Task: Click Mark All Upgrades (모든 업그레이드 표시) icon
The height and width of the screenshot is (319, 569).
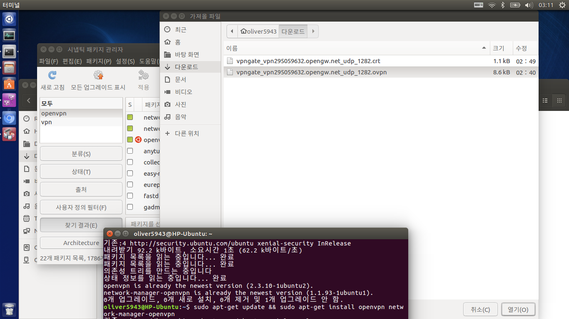Action: click(98, 76)
